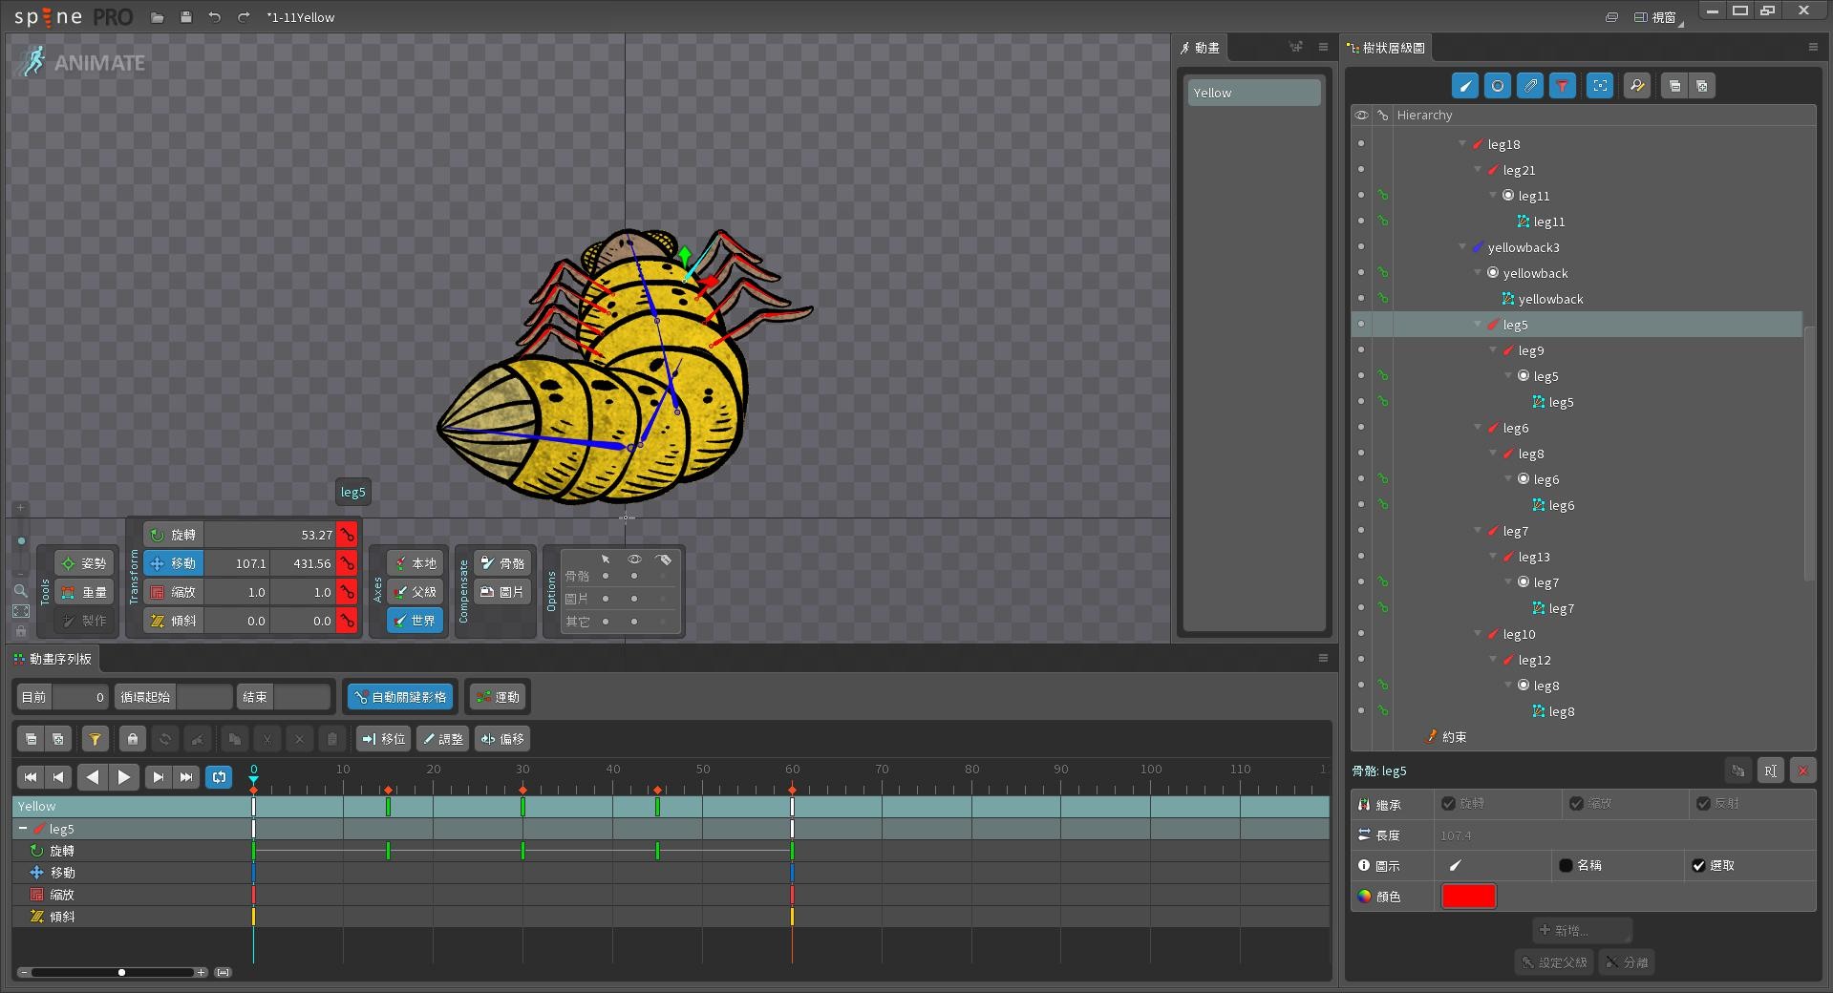Toggle the Name icon checkbox for the bone
The height and width of the screenshot is (993, 1833).
click(1566, 866)
